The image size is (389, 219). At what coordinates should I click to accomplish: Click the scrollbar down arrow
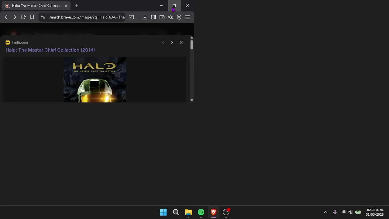pos(192,100)
